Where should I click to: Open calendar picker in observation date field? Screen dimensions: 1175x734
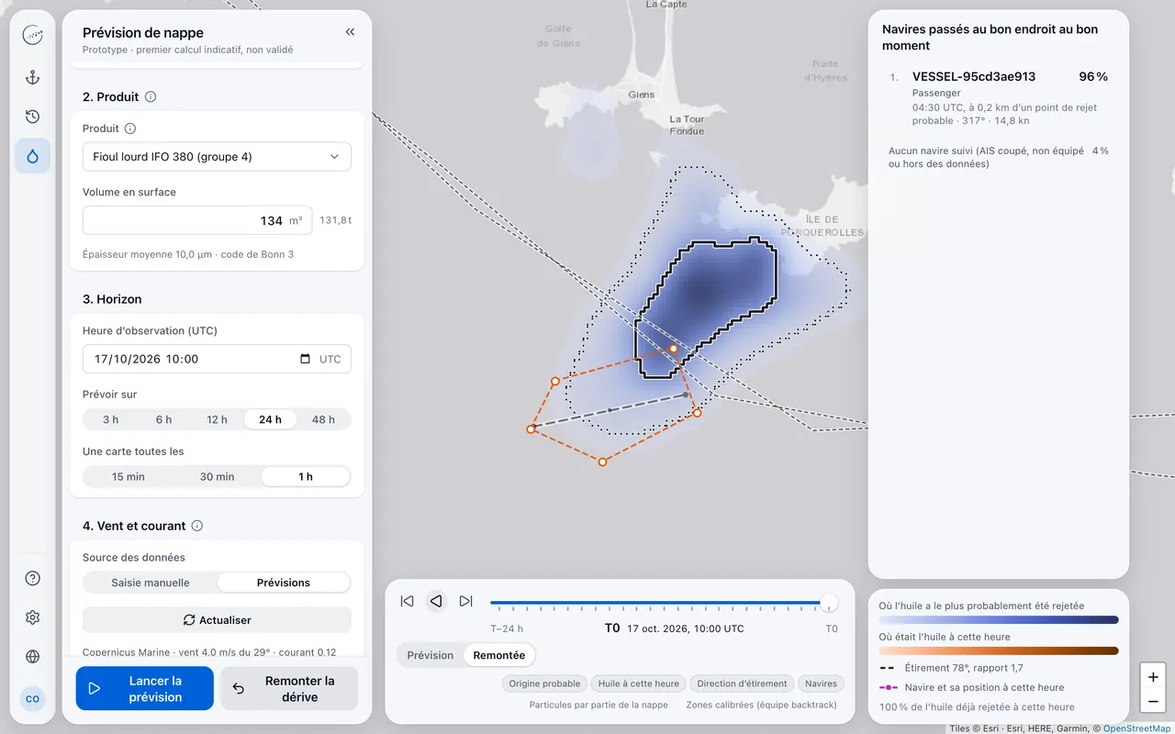click(305, 359)
